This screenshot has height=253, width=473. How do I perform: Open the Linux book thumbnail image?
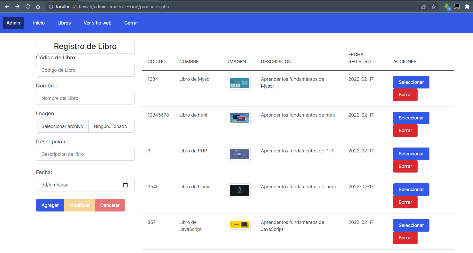(x=239, y=190)
